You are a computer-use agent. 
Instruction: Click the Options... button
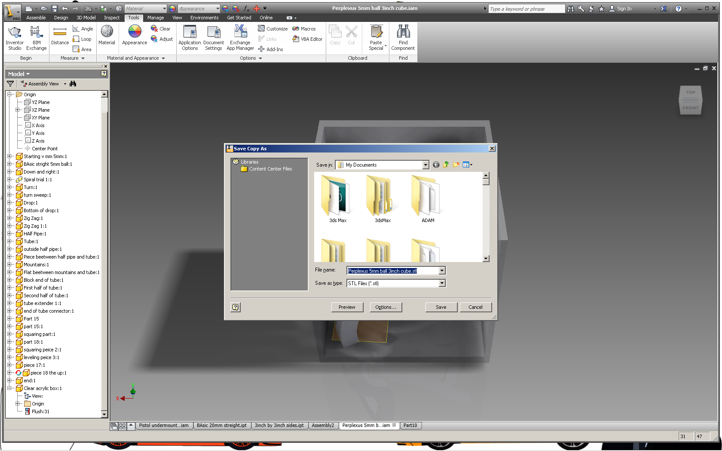[385, 307]
